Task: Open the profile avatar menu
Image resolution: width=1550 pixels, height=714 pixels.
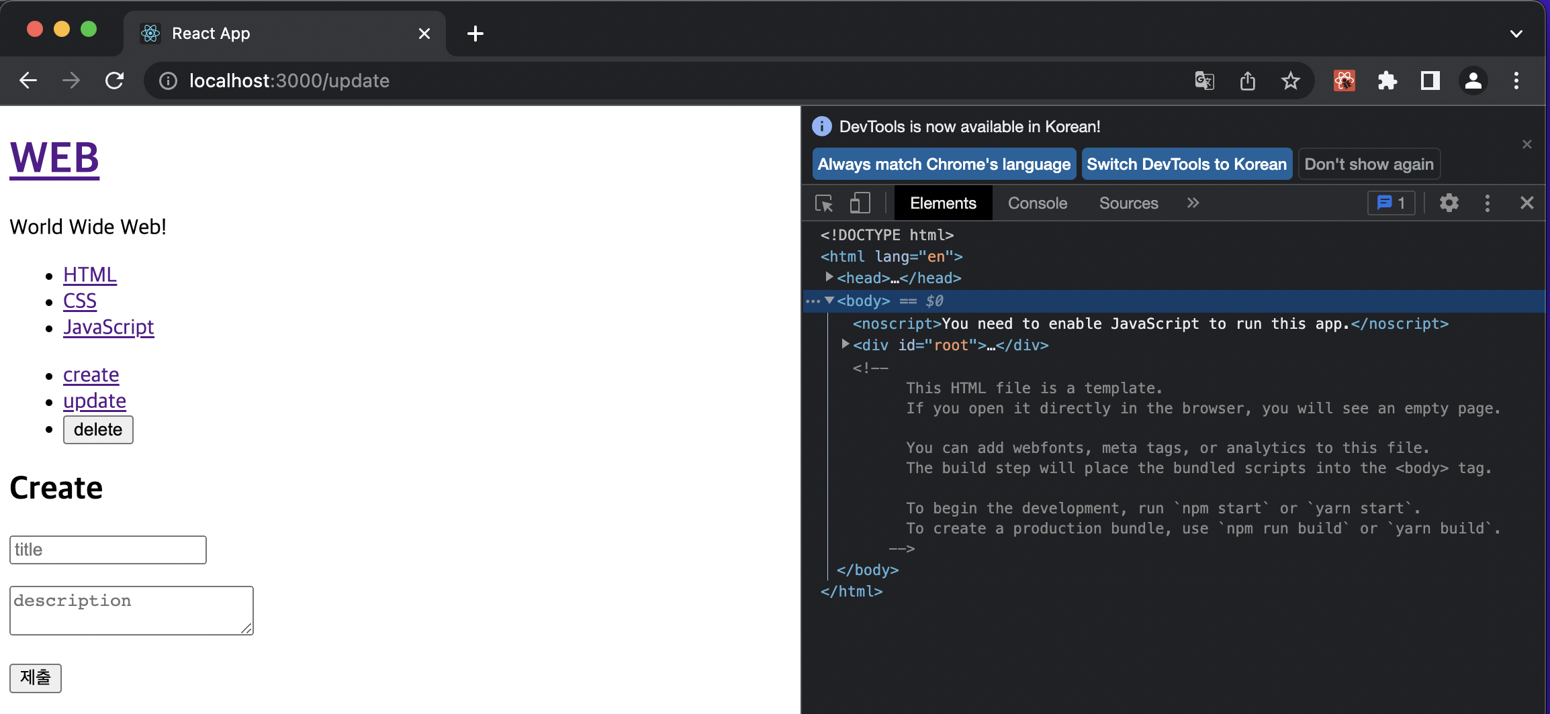Action: (1473, 81)
